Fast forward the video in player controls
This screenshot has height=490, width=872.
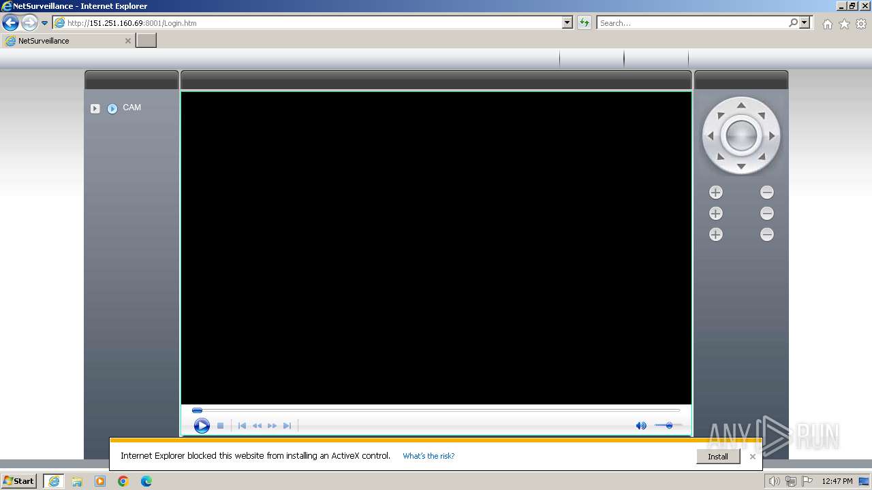point(272,425)
